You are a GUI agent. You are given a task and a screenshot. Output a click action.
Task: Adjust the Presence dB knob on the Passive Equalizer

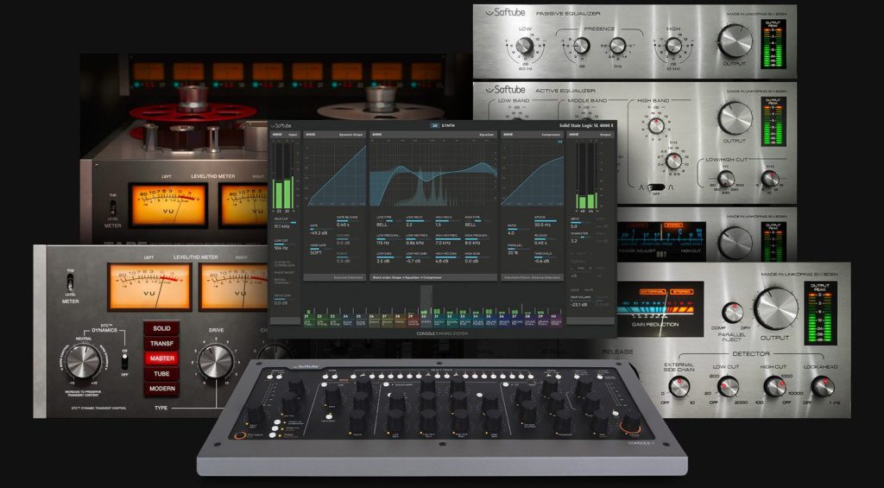(x=581, y=46)
